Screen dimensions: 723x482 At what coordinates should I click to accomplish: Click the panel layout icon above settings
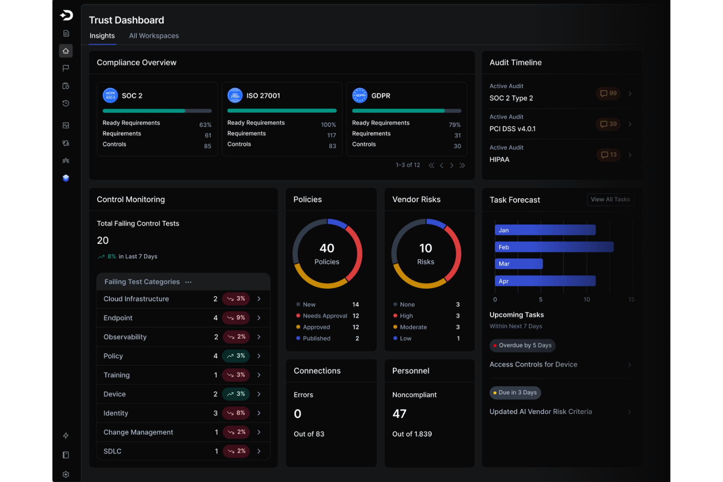coord(66,455)
